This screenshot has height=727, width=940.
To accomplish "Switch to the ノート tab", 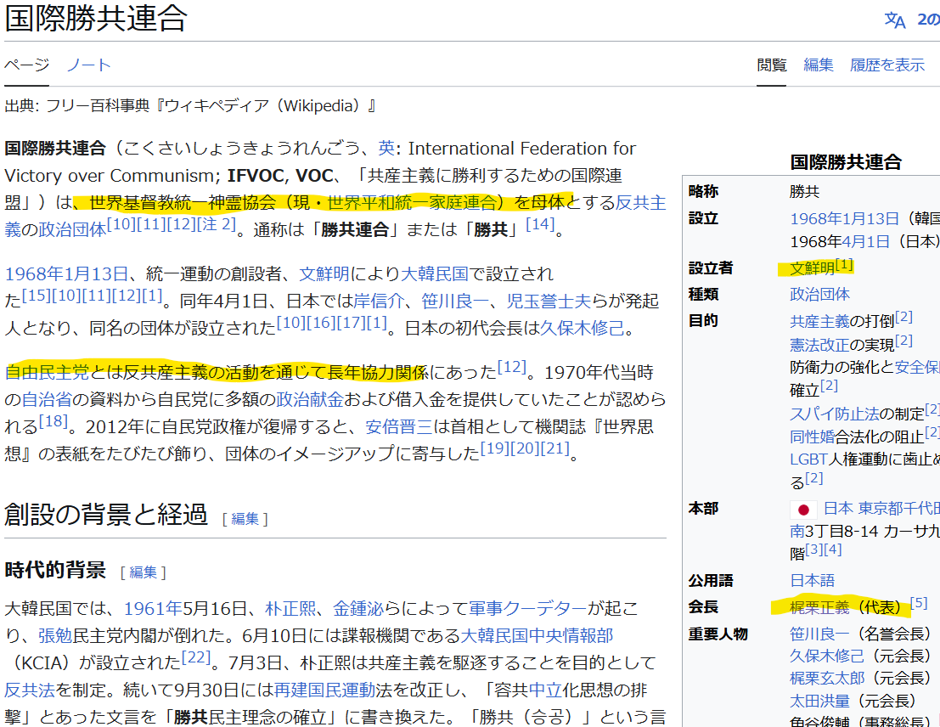I will click(88, 65).
